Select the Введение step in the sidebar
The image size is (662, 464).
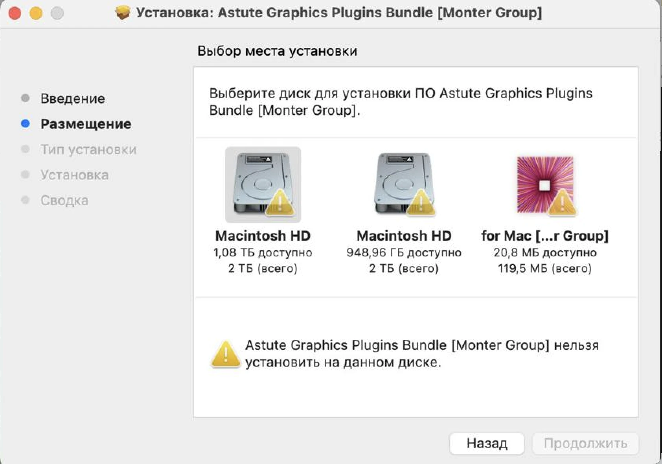point(73,98)
